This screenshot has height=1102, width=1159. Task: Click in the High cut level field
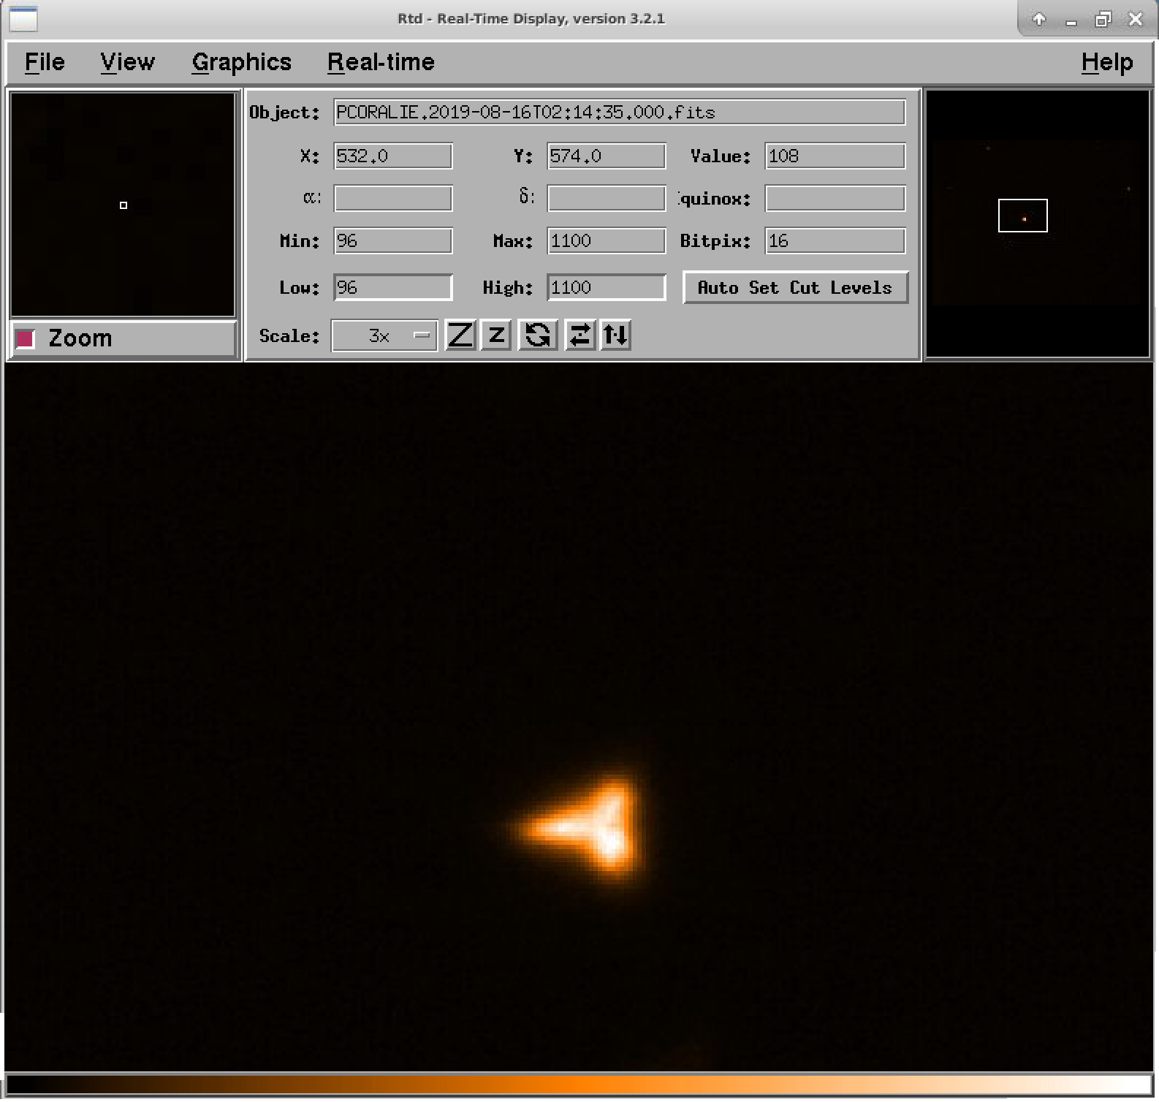606,287
